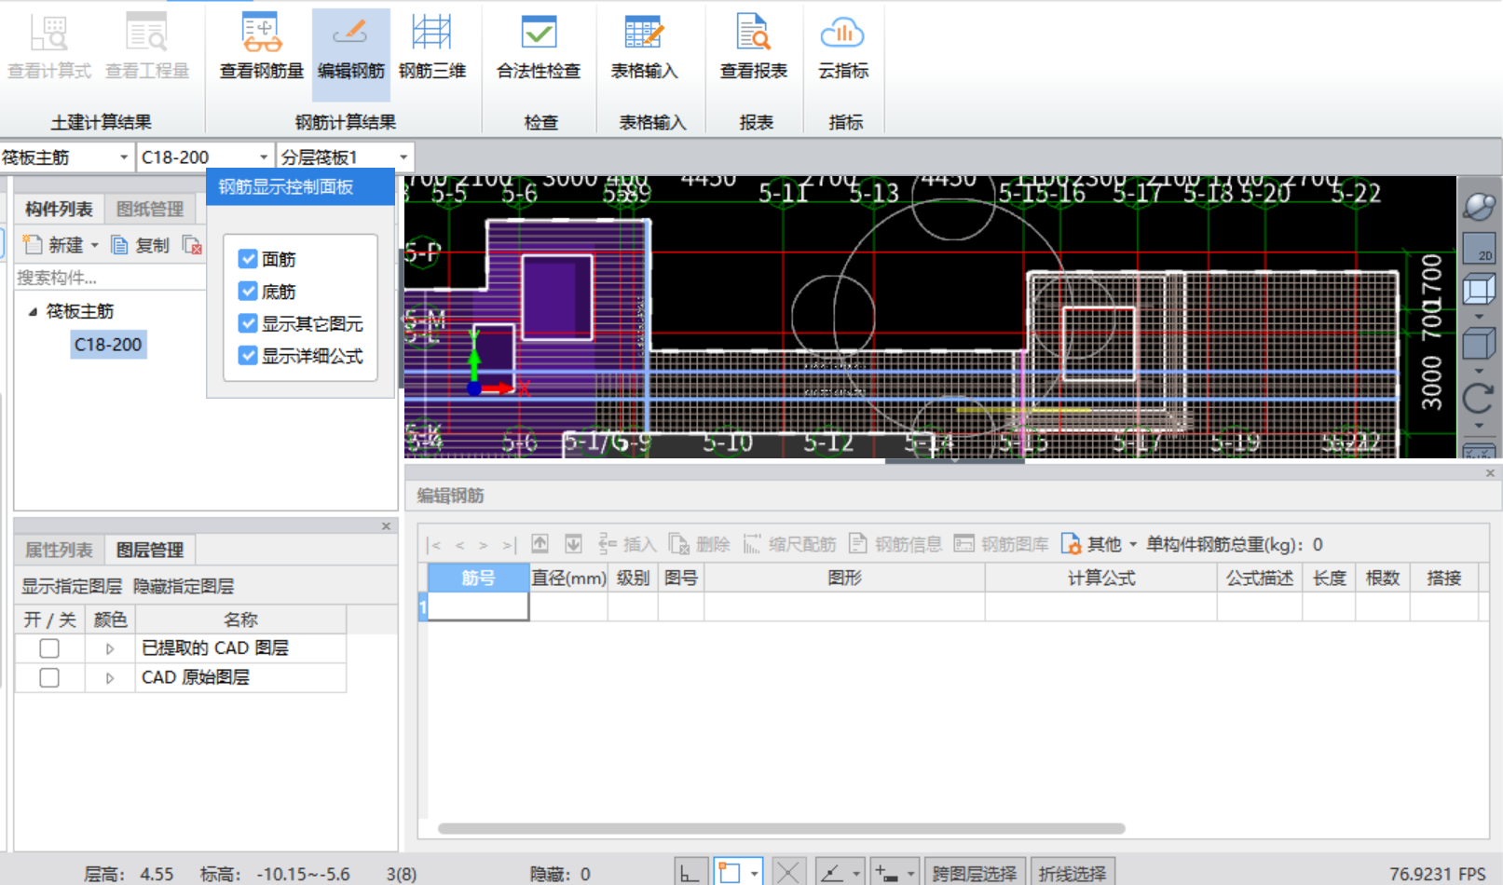This screenshot has width=1503, height=885.
Task: Move rebar row down icon
Action: [x=573, y=544]
